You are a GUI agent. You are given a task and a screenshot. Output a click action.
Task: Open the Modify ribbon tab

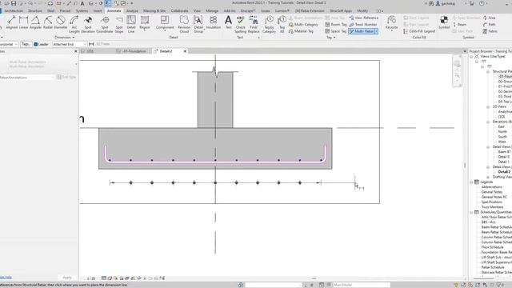[x=362, y=10]
